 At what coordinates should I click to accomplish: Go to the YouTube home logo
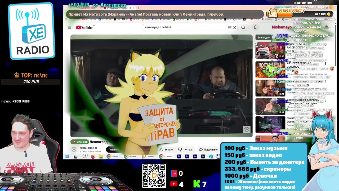coord(84,27)
